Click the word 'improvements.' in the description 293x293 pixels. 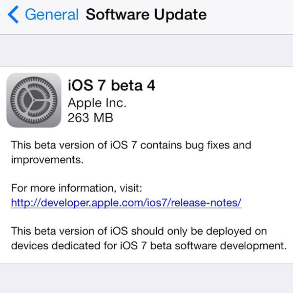coord(43,160)
